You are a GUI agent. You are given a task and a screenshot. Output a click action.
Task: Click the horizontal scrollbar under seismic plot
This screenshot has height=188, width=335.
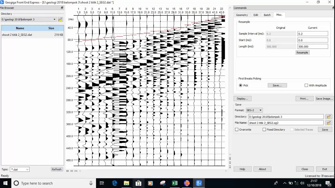point(153,171)
